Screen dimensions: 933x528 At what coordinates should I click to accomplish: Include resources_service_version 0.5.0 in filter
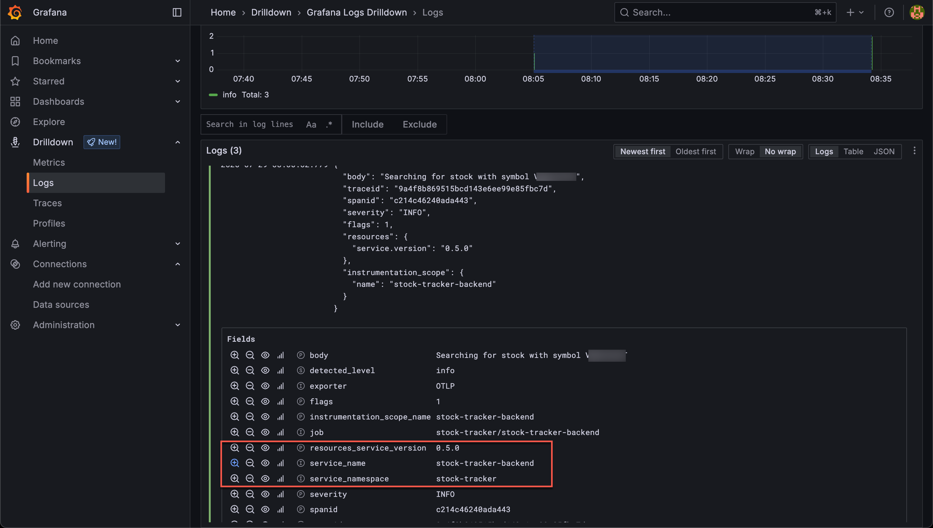click(x=235, y=448)
